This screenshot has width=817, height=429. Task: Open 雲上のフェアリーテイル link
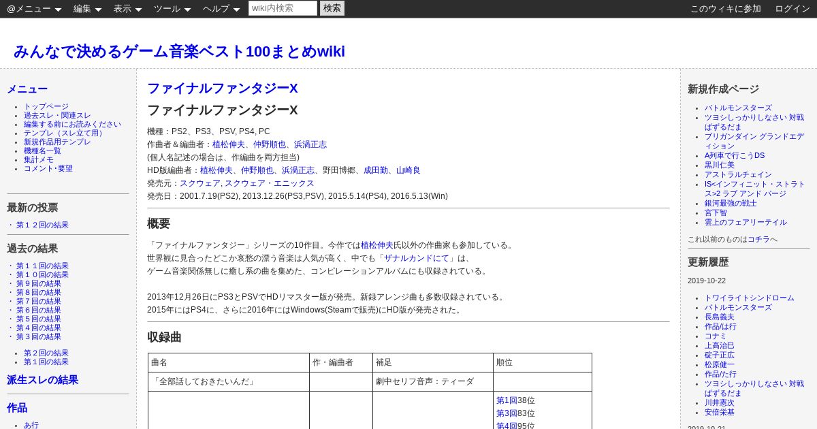coord(746,223)
